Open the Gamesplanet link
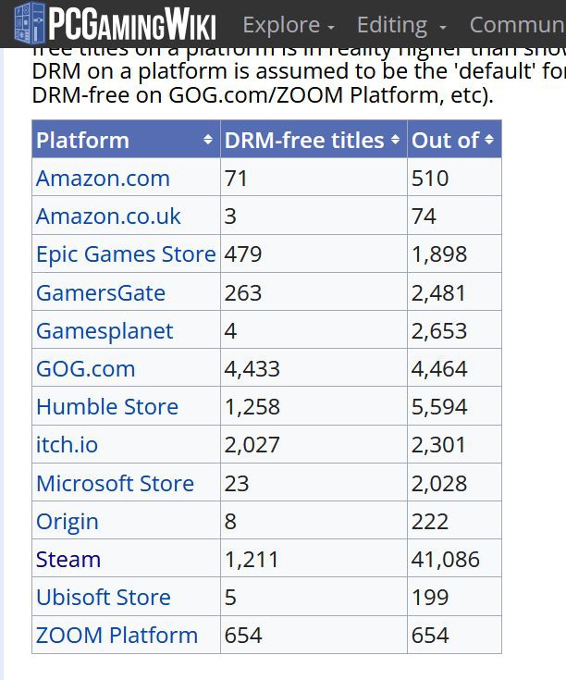The image size is (566, 680). click(x=105, y=331)
